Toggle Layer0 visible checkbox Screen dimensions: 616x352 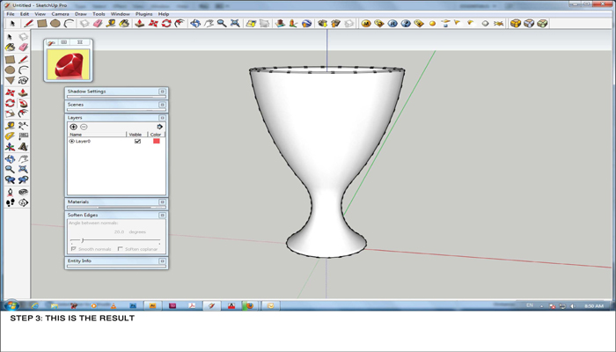(137, 141)
